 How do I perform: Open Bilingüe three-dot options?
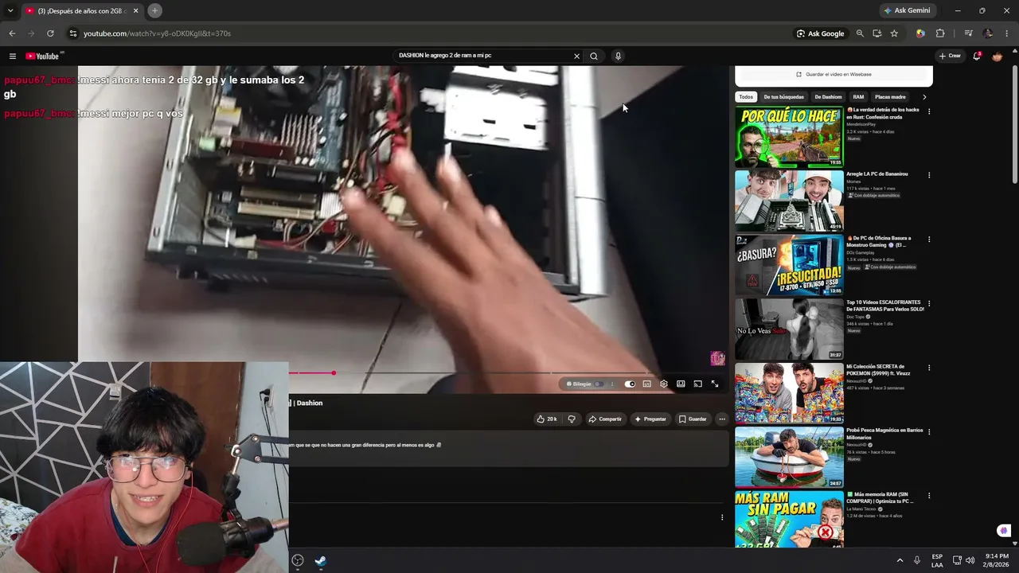pyautogui.click(x=611, y=384)
